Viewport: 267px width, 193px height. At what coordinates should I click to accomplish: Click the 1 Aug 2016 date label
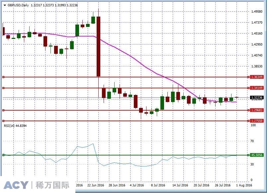coord(244,185)
